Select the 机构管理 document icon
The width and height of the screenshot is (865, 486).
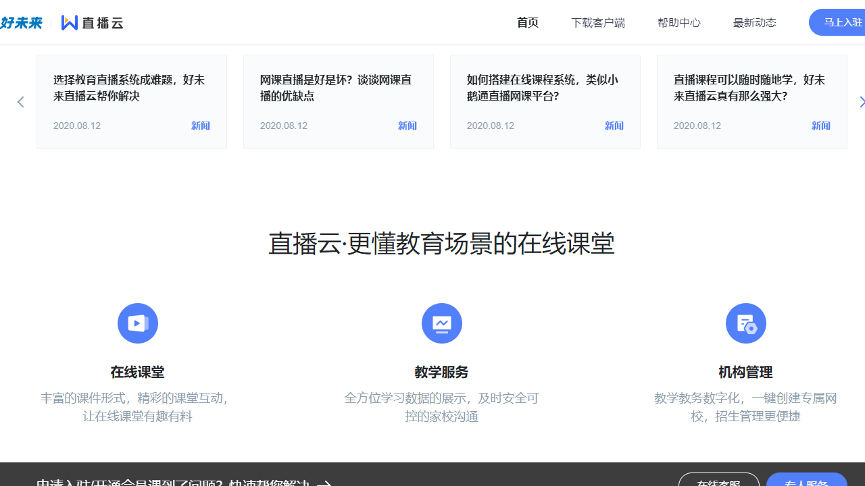(745, 323)
